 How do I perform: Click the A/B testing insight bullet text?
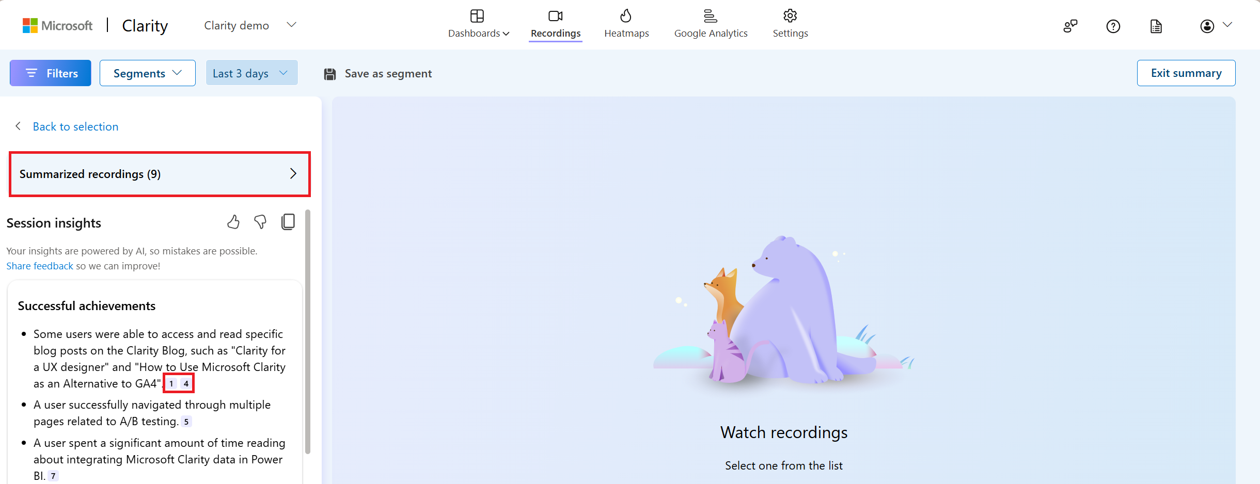tap(152, 413)
